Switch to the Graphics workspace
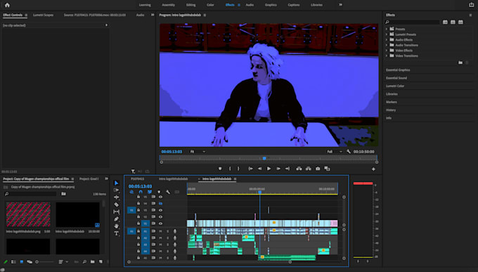The width and height of the screenshot is (478, 272). click(271, 5)
